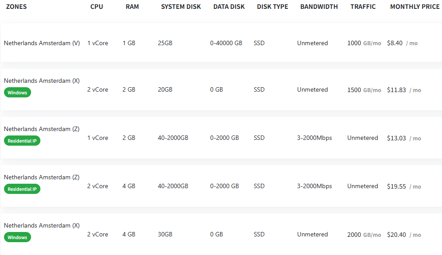Click the Residential IP badge on the $13.03 plan
The width and height of the screenshot is (442, 255).
coord(22,141)
